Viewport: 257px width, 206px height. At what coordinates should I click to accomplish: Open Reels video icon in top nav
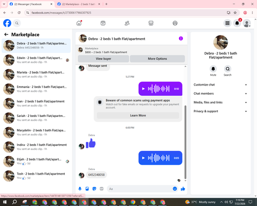pyautogui.click(x=103, y=23)
